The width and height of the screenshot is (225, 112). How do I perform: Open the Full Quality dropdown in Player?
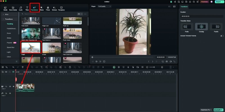point(104,6)
